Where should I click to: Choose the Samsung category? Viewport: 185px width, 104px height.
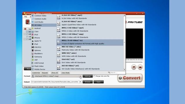click(x=44, y=57)
